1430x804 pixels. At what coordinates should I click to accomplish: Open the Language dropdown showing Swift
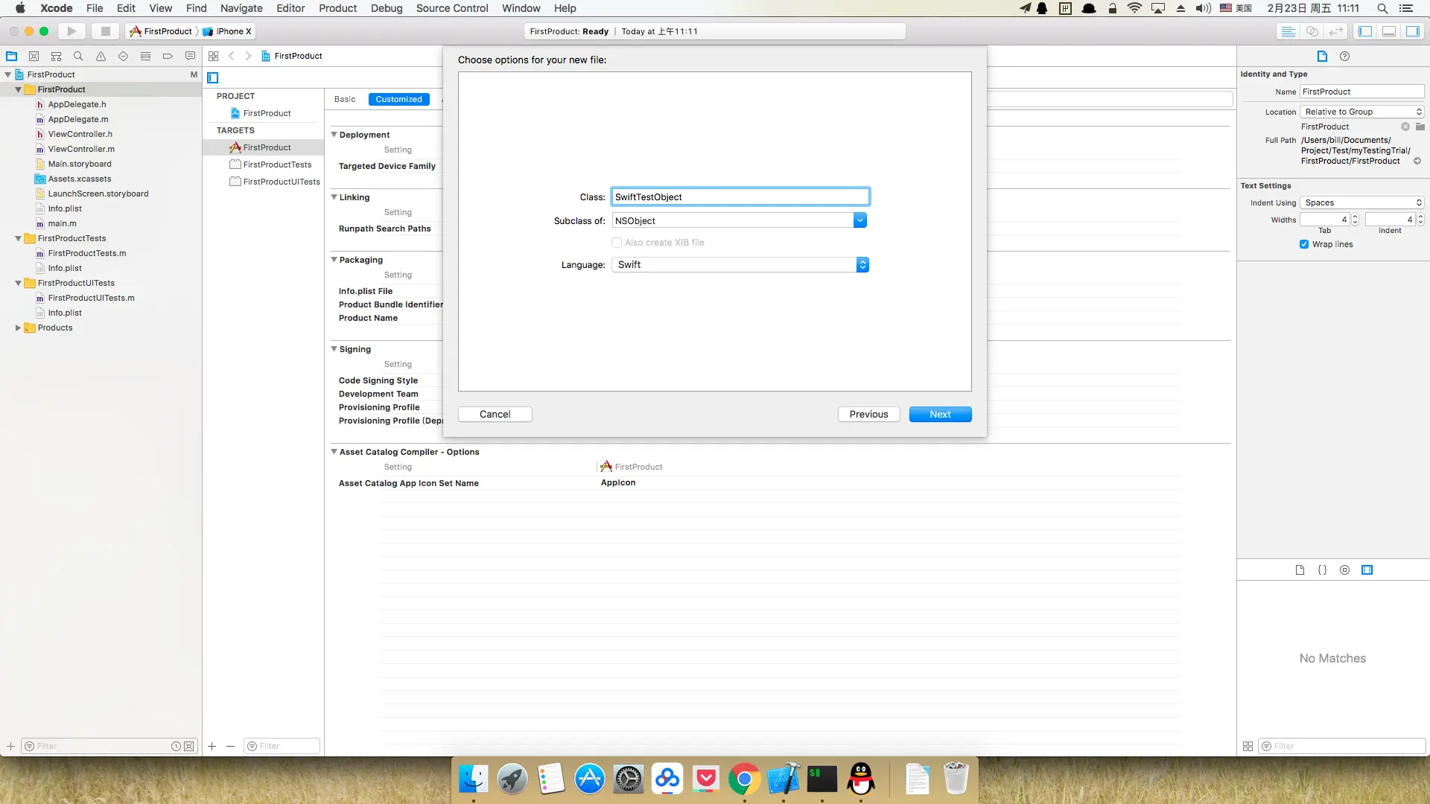[x=740, y=265]
